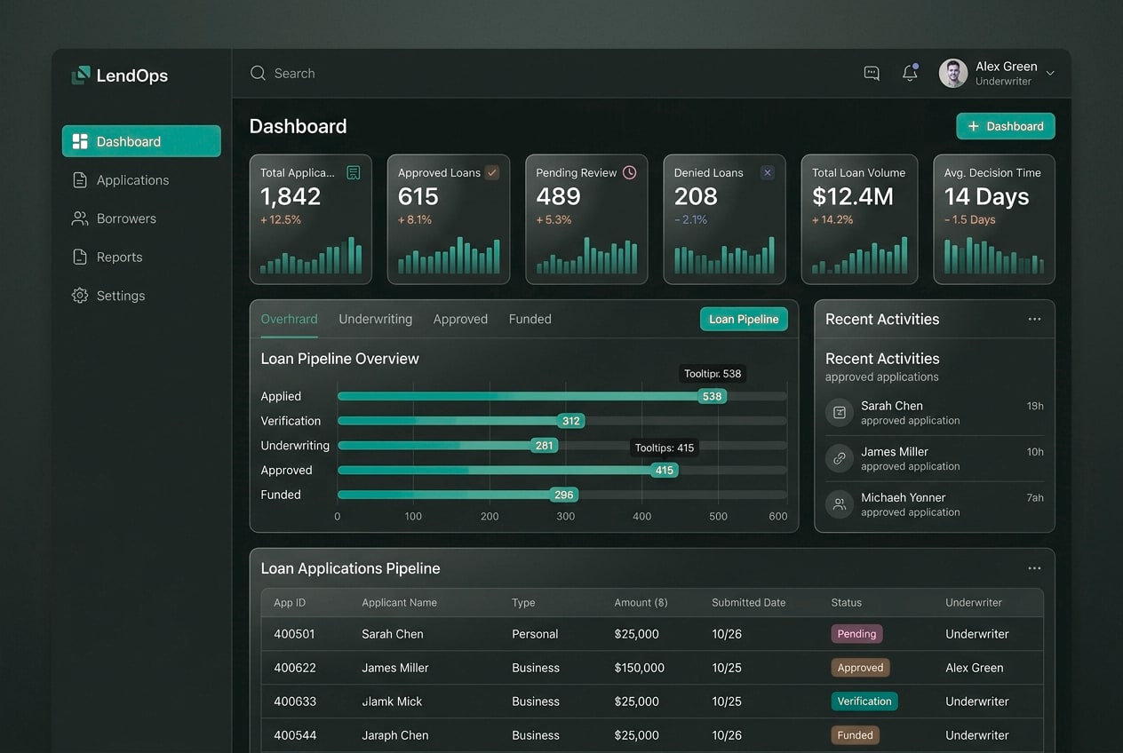1123x753 pixels.
Task: Click the search magnifier icon
Action: 258,73
